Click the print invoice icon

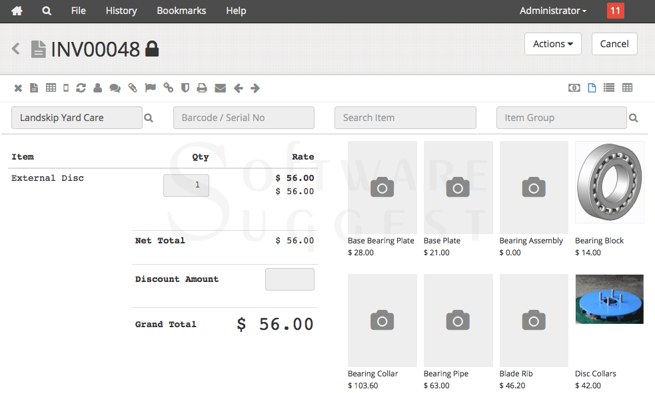(x=202, y=87)
